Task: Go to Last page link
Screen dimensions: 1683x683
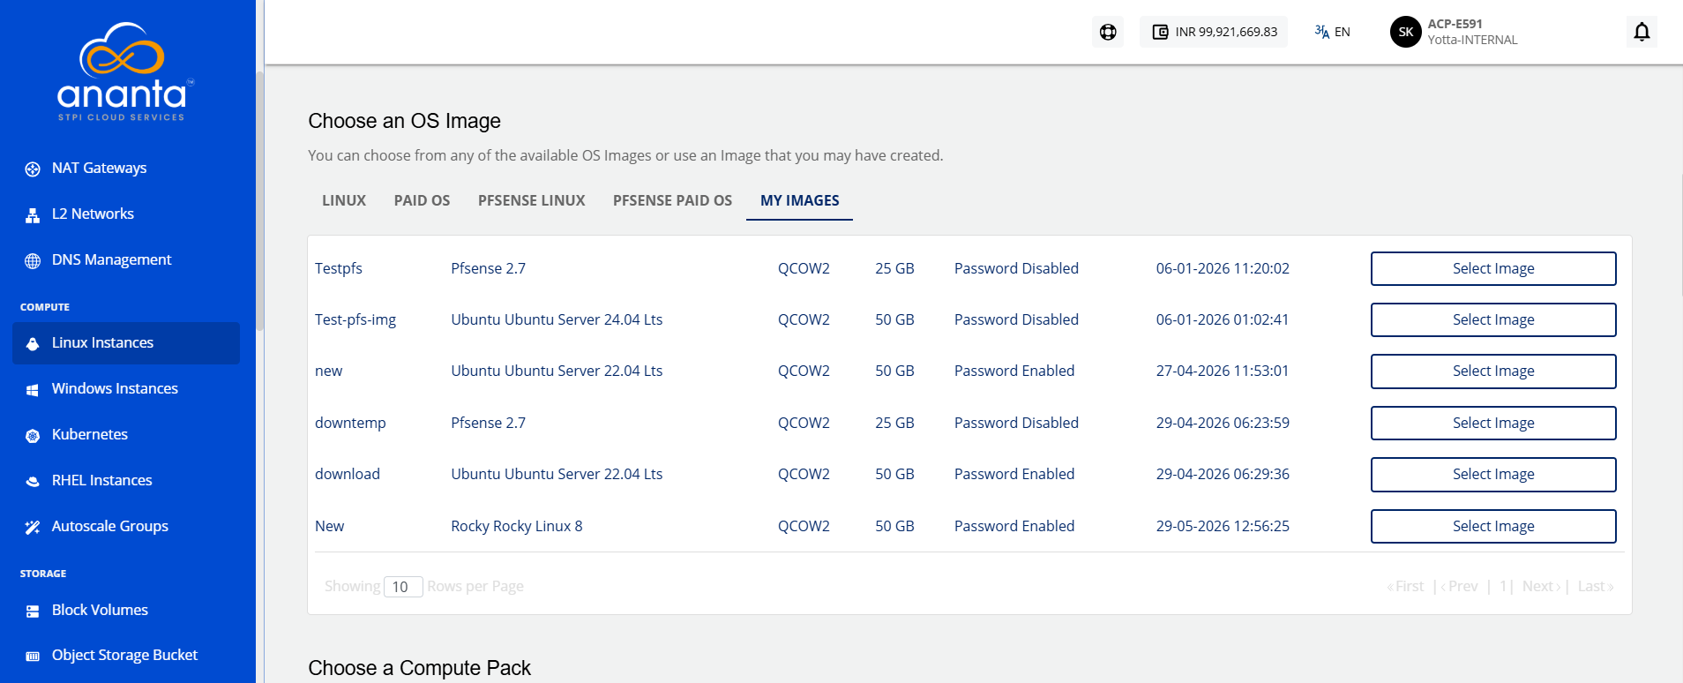Action: (x=1596, y=587)
